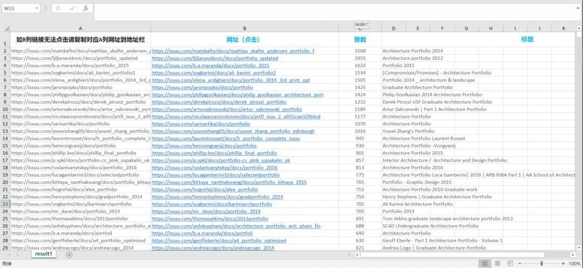Select title cell 'Architecture Portfolio 2014'
This screenshot has height=268, width=583.
[413, 51]
